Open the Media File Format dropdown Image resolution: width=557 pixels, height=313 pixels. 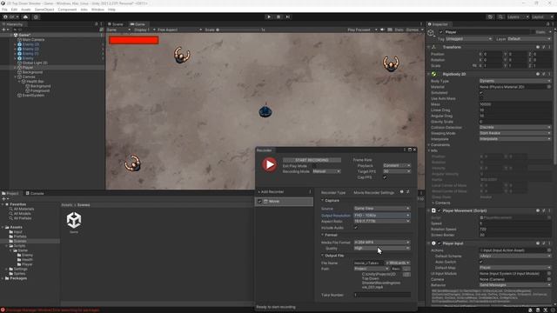point(382,242)
